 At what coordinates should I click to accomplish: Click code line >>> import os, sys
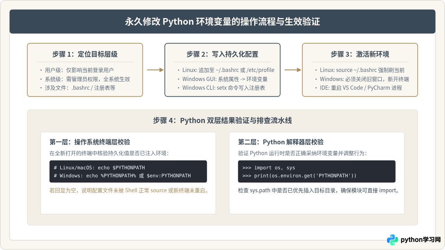tap(269, 168)
